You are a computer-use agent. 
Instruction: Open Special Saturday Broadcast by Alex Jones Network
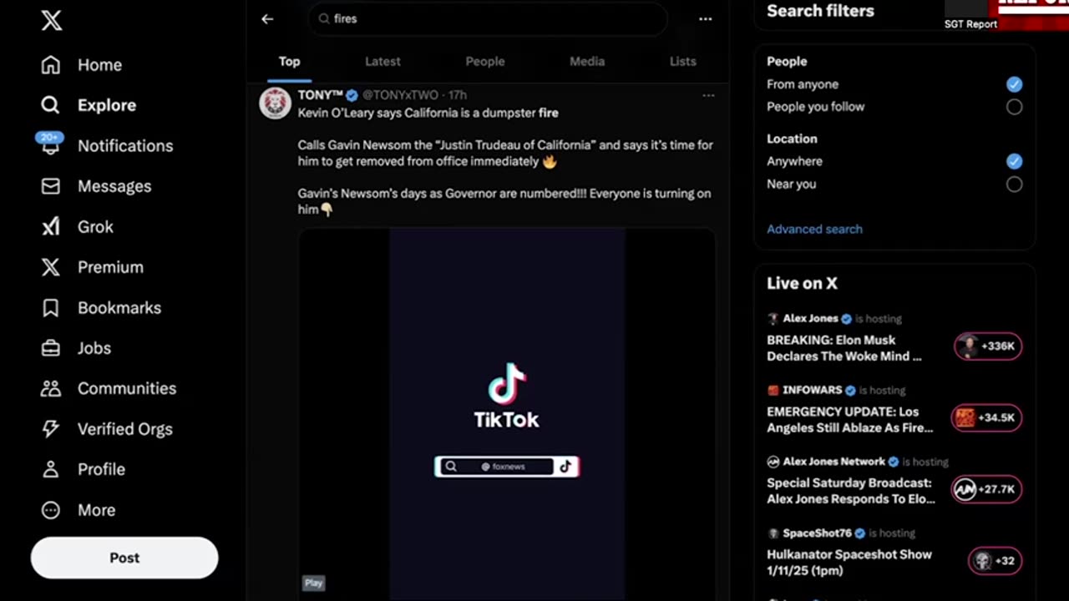pos(851,491)
